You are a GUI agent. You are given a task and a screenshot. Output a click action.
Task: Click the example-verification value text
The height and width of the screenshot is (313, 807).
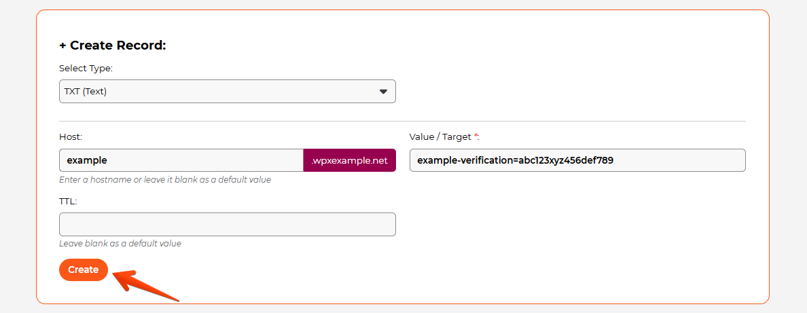[515, 160]
